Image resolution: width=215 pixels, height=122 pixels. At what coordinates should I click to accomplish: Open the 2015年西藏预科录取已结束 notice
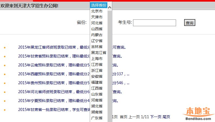pyautogui.click(x=54, y=74)
